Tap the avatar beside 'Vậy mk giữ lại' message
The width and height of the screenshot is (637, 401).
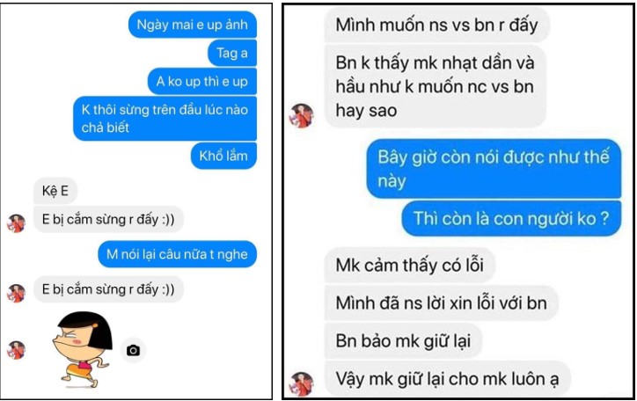(x=301, y=383)
